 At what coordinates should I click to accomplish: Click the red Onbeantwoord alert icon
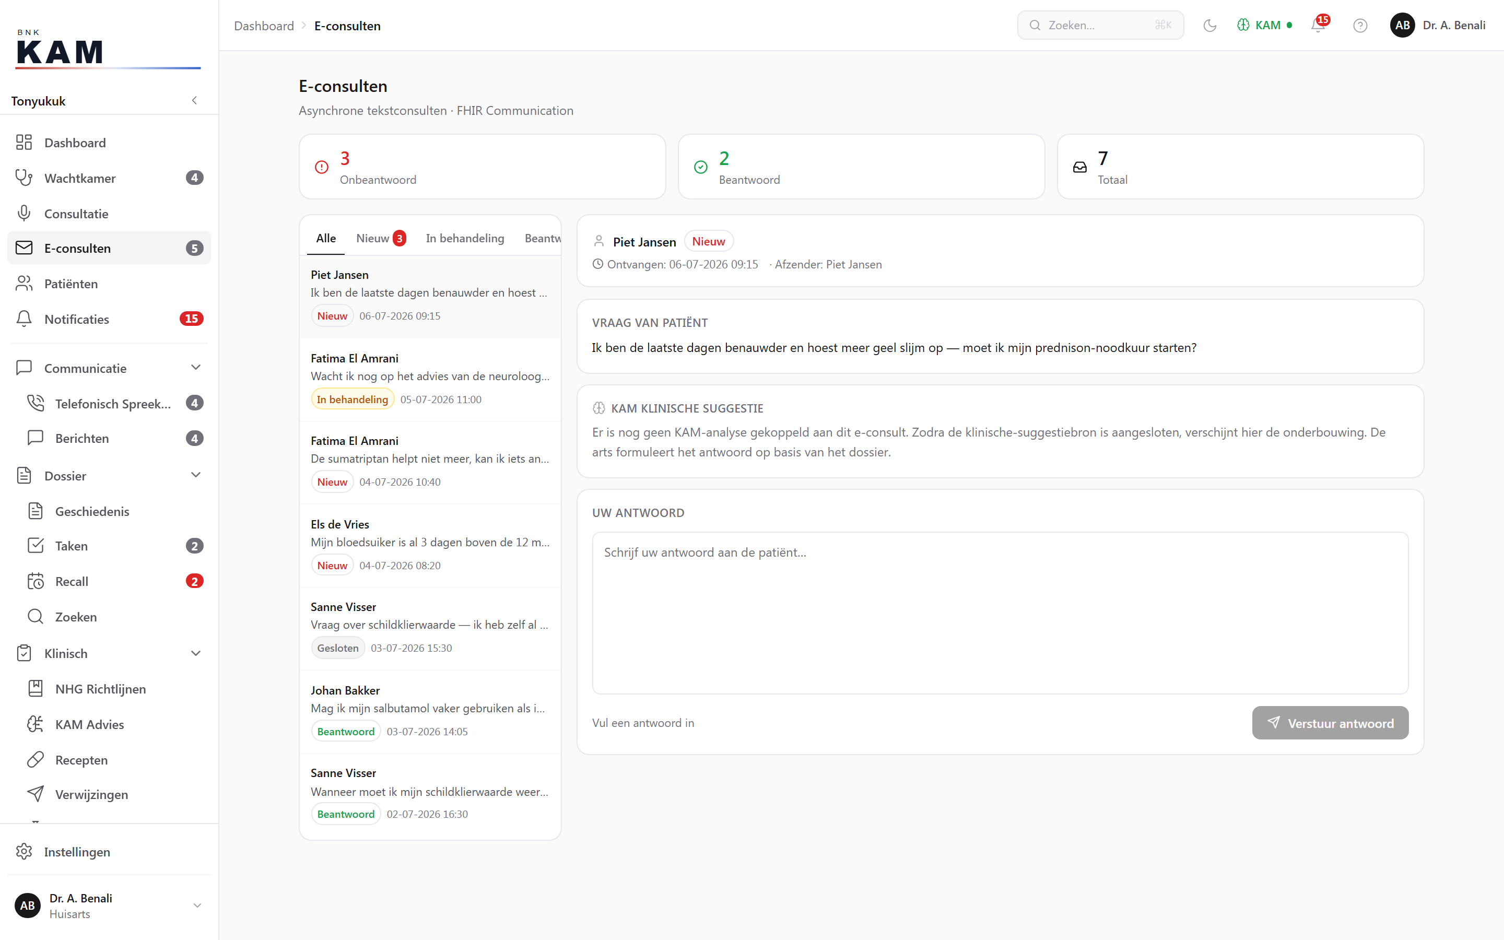pos(321,167)
